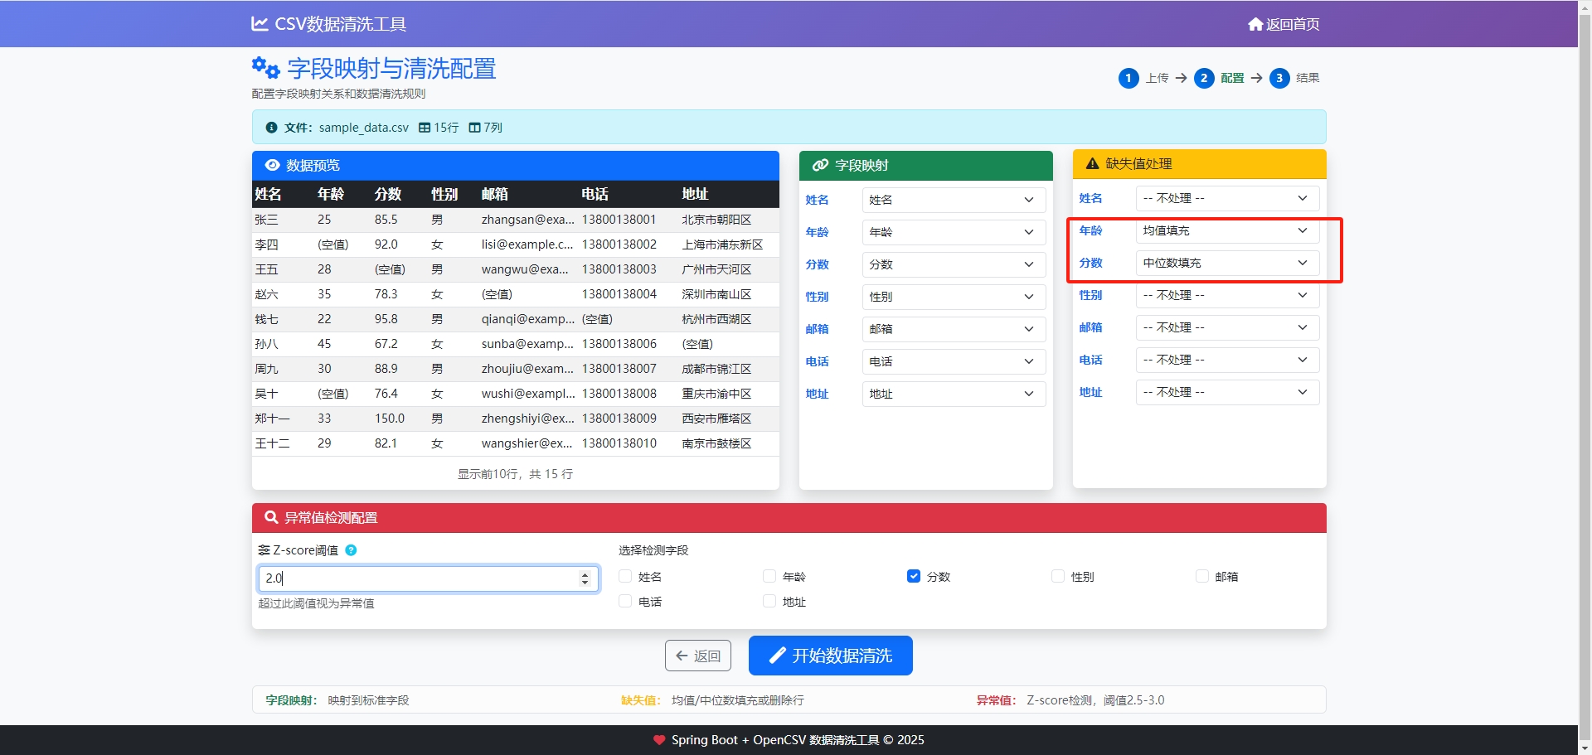
Task: Click 邮箱 column header in preview table
Action: click(495, 194)
